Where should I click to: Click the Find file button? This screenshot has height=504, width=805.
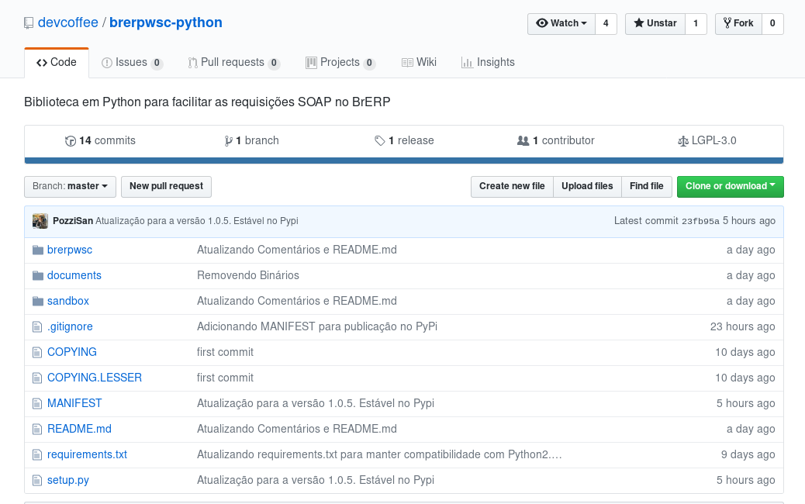tap(646, 186)
